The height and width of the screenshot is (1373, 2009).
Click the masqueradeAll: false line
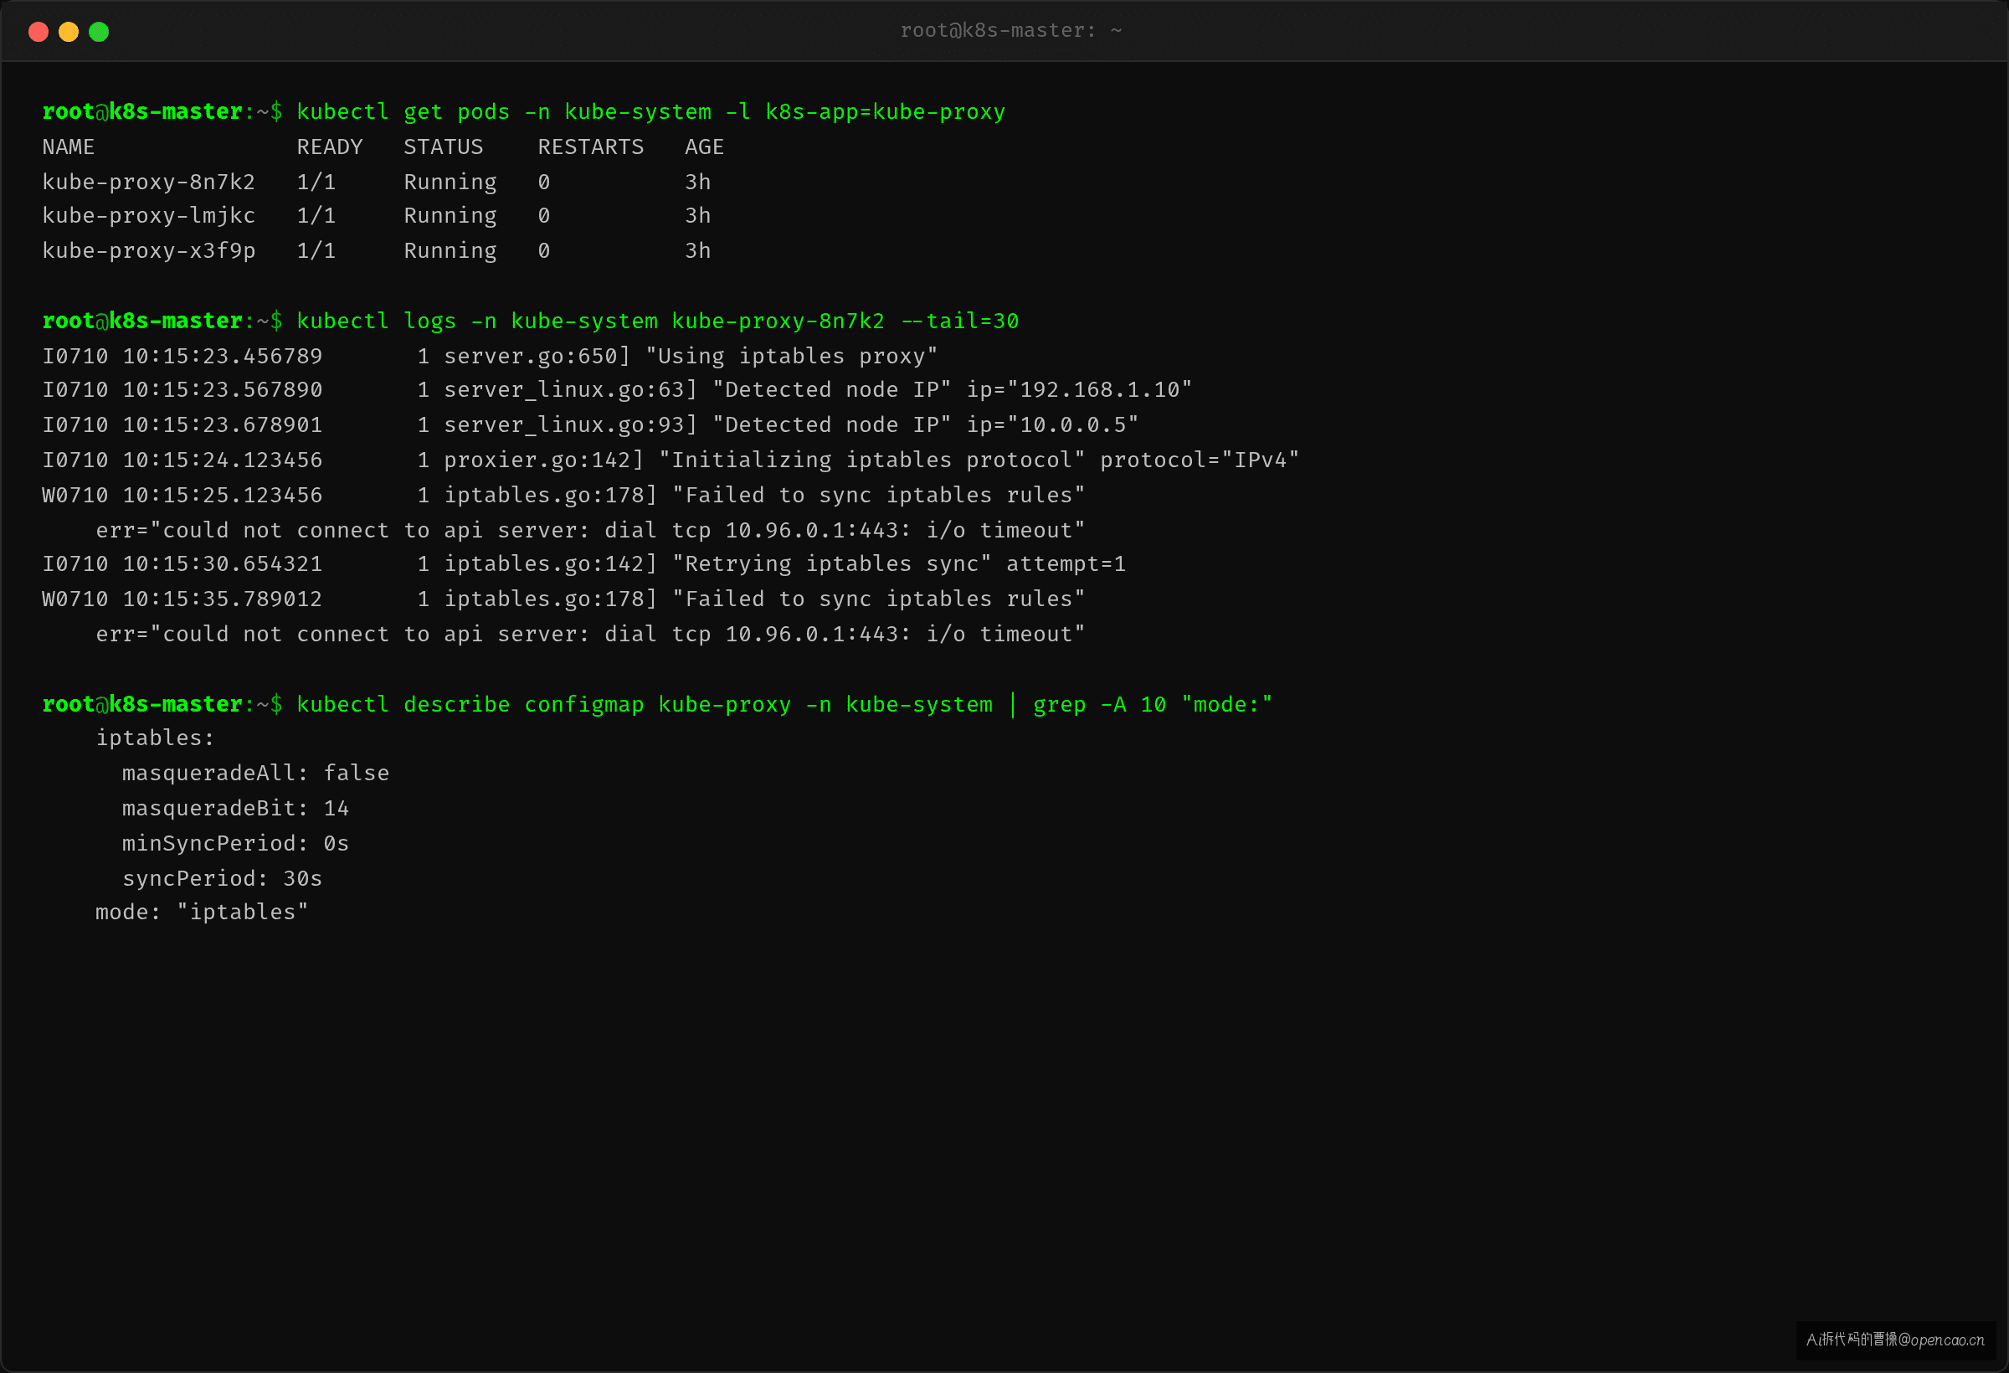256,773
